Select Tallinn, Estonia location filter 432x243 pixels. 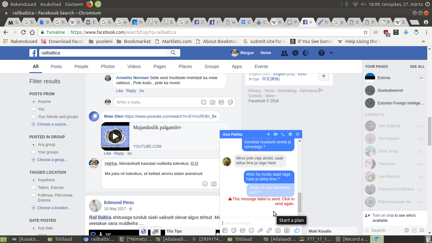pyautogui.click(x=34, y=188)
